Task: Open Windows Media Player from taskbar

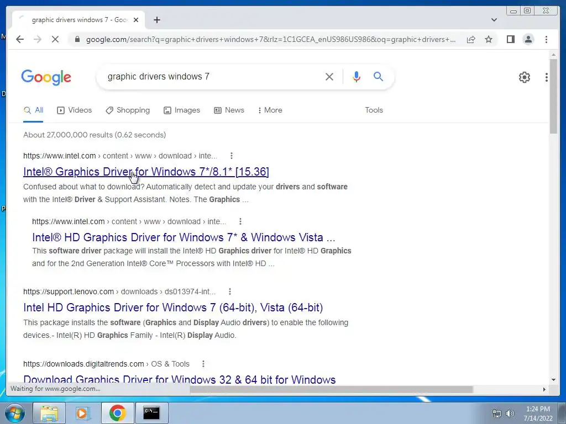Action: click(x=82, y=413)
